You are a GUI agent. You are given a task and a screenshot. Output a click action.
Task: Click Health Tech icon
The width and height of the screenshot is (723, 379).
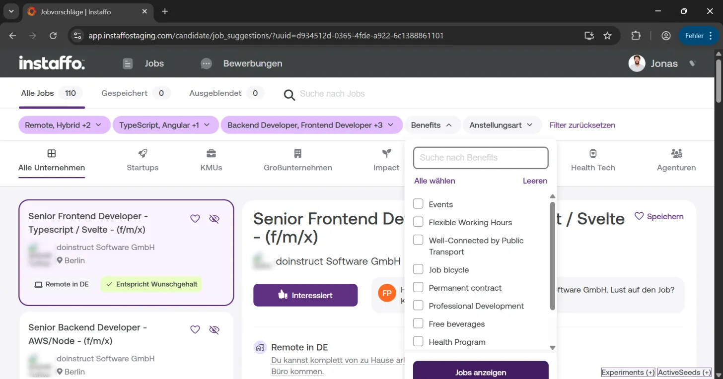593,153
